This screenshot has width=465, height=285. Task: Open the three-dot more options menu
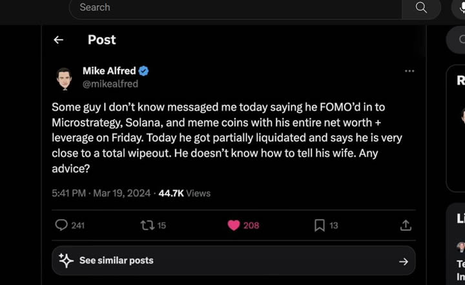pos(409,70)
